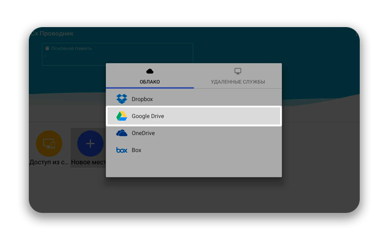Switch to the ОБЛАКО tab
388x240 pixels.
coord(150,82)
